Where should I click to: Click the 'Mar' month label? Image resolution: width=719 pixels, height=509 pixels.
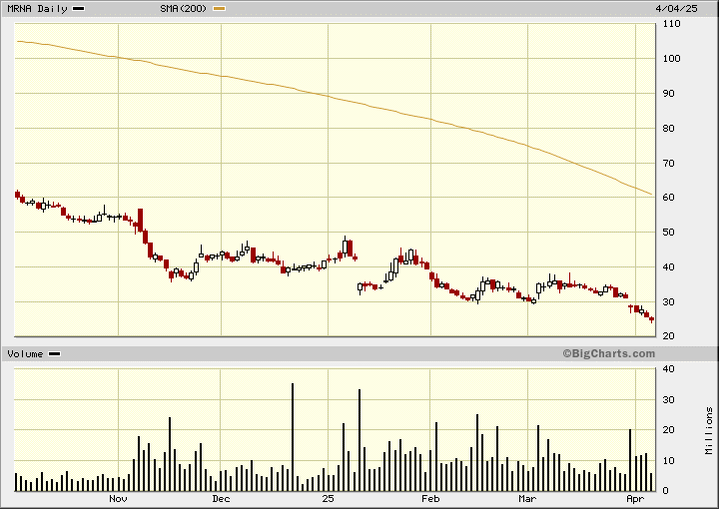[x=527, y=498]
